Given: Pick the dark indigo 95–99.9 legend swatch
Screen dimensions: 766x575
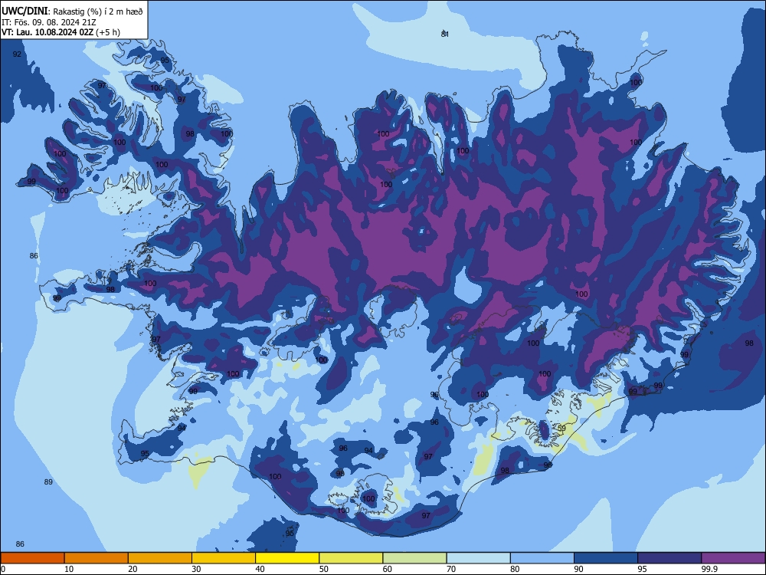Looking at the screenshot, I should tap(669, 558).
